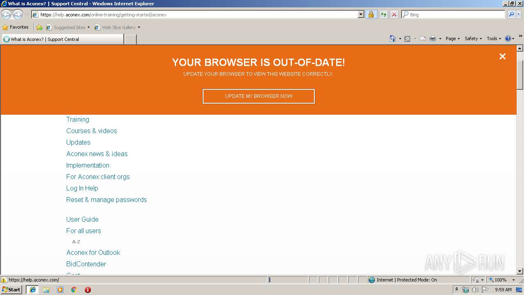This screenshot has height=295, width=524.
Task: Open the media player taskbar icon
Action: pyautogui.click(x=60, y=290)
